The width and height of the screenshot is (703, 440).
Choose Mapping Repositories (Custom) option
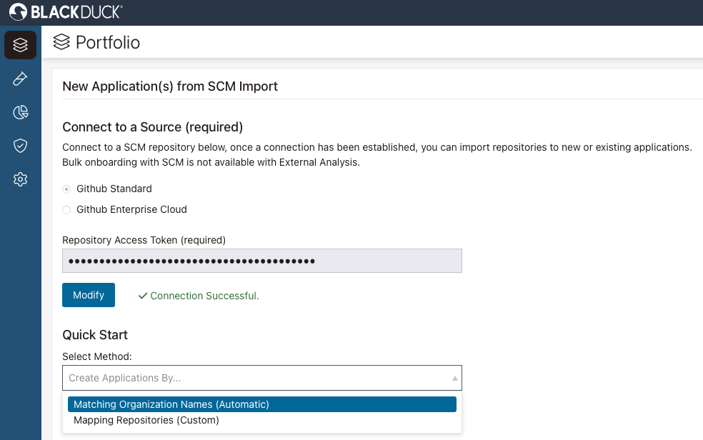click(x=146, y=421)
